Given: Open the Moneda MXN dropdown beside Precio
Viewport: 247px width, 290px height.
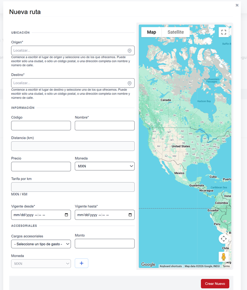Looking at the screenshot, I should pyautogui.click(x=105, y=166).
